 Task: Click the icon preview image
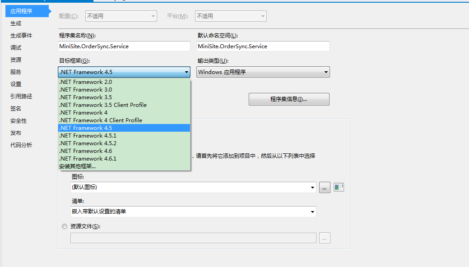pos(339,187)
